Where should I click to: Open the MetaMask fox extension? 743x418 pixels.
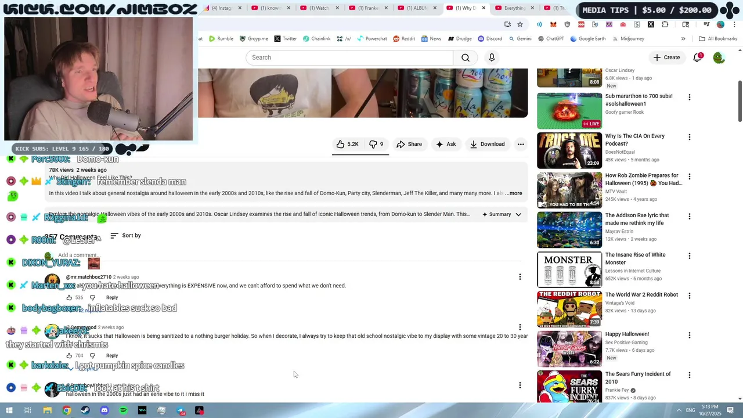coord(553,24)
